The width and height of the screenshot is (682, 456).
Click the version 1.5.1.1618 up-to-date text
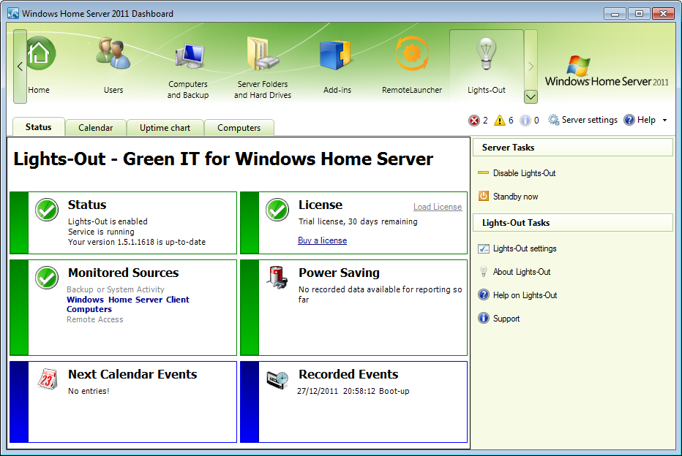pyautogui.click(x=137, y=242)
